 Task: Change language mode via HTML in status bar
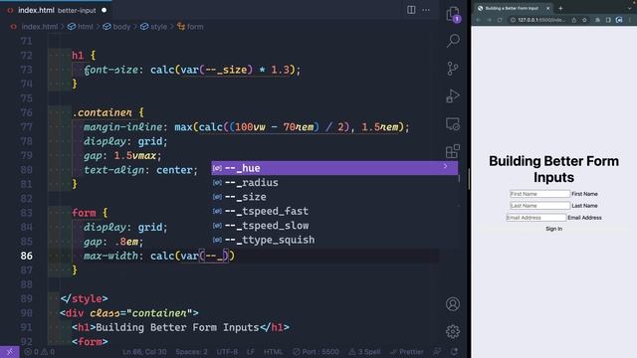coord(274,352)
